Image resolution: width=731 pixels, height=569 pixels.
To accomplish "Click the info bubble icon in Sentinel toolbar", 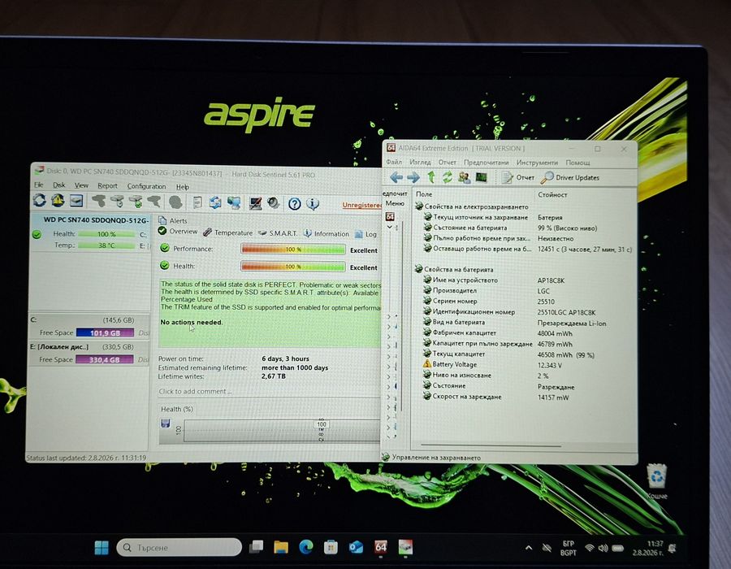I will 313,204.
